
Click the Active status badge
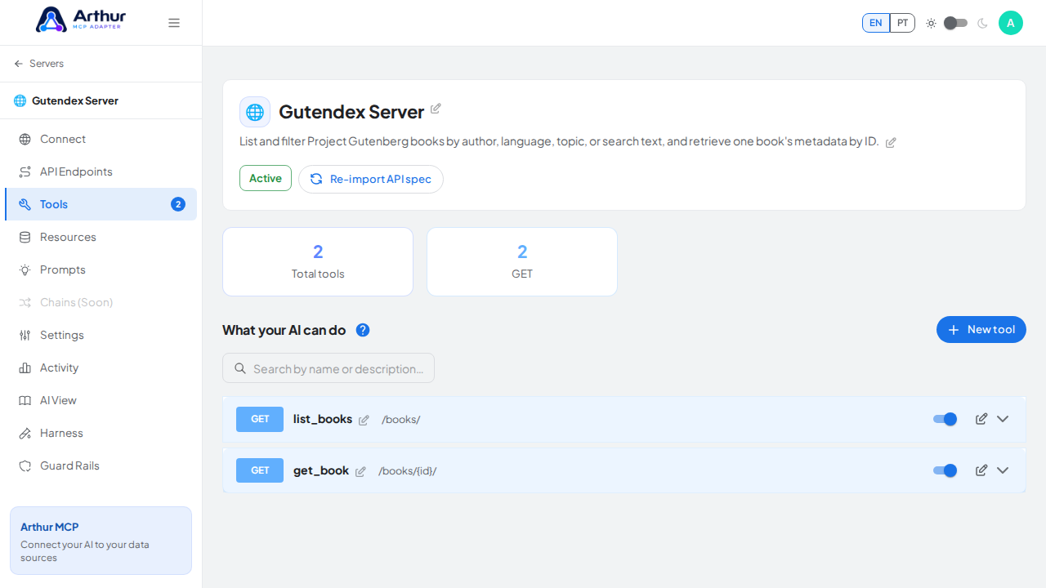point(266,178)
